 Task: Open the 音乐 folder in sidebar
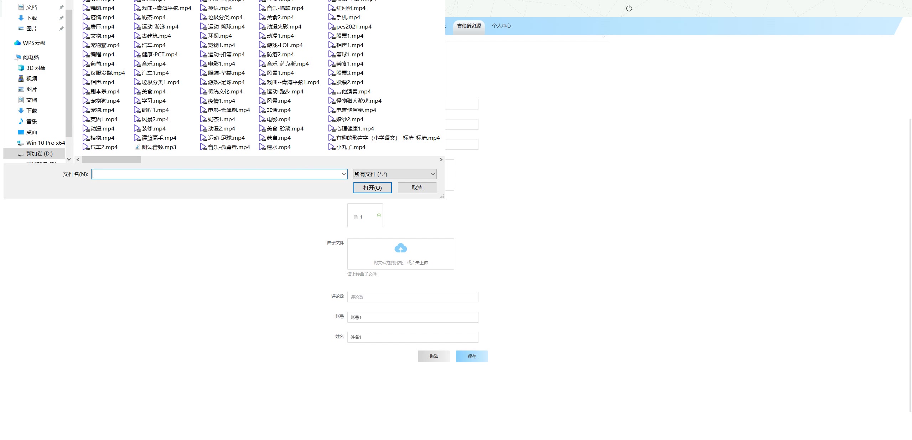(x=31, y=121)
